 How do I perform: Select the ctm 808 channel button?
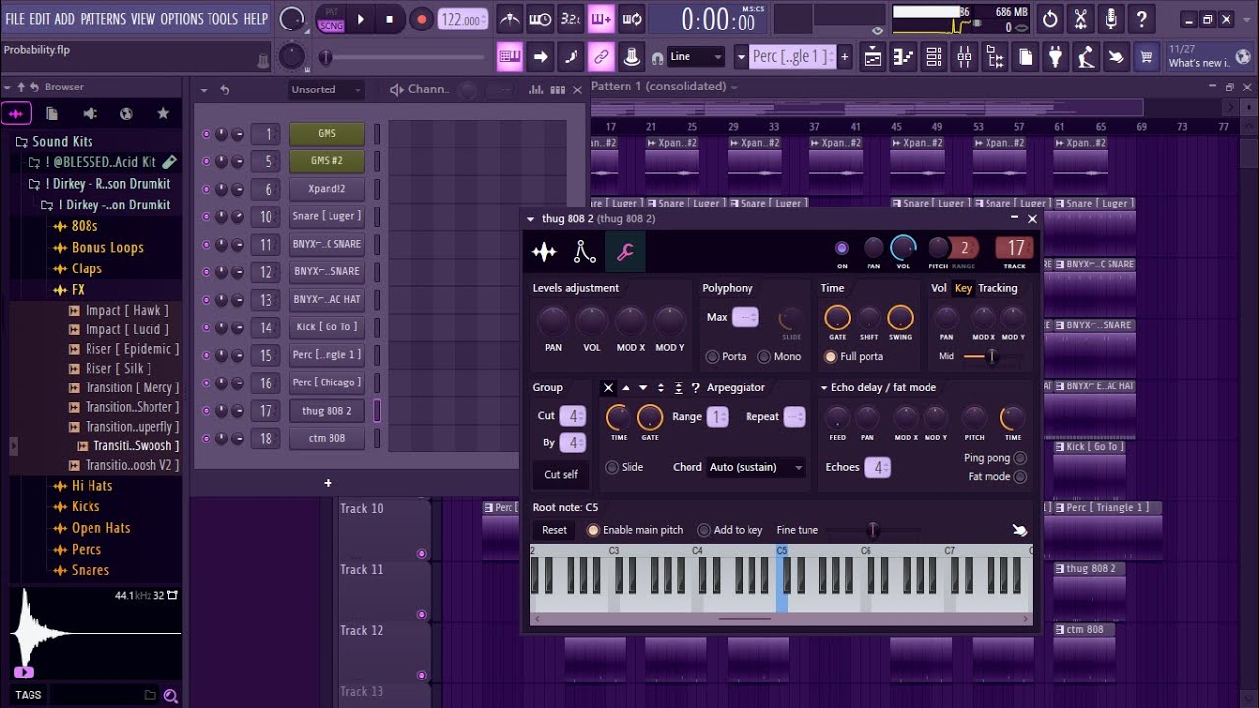tap(327, 439)
